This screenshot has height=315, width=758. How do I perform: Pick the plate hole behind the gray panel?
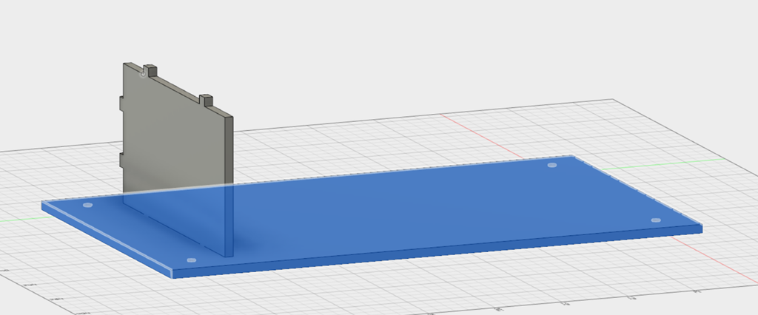coord(87,206)
